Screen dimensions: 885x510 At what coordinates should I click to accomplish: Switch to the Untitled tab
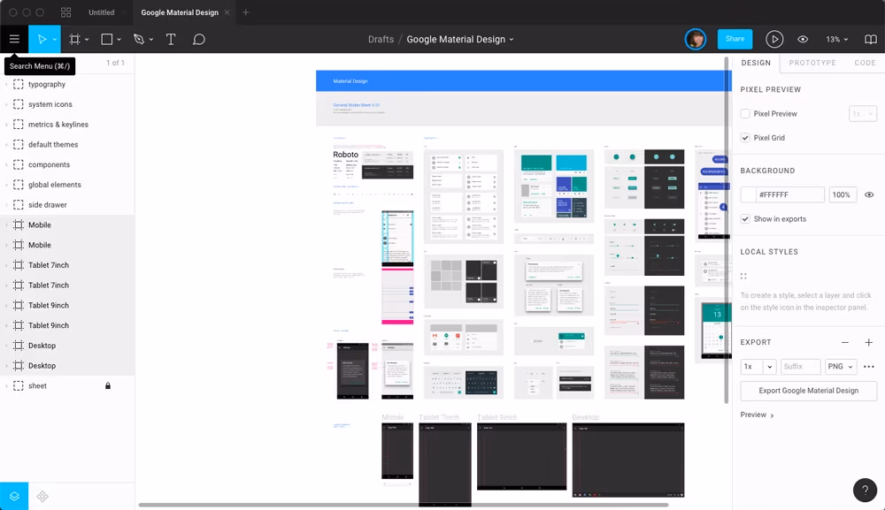pos(101,12)
